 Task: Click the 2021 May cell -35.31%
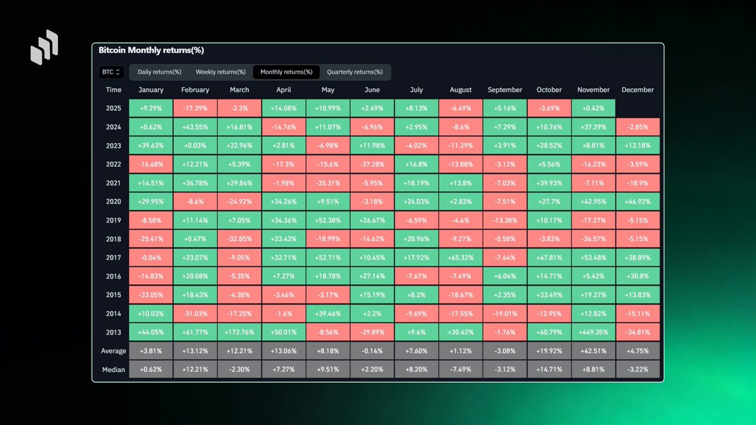328,182
